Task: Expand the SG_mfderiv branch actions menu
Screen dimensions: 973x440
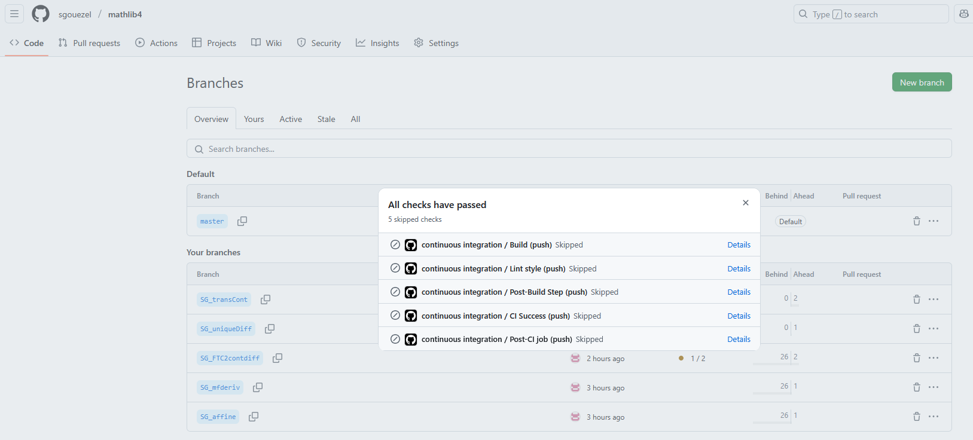Action: 934,387
